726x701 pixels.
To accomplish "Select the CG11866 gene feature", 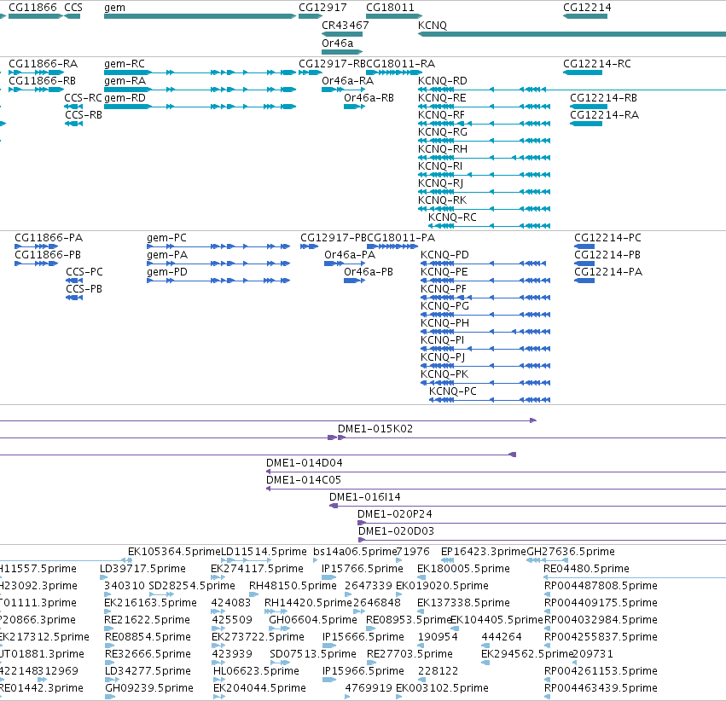I will 36,16.
